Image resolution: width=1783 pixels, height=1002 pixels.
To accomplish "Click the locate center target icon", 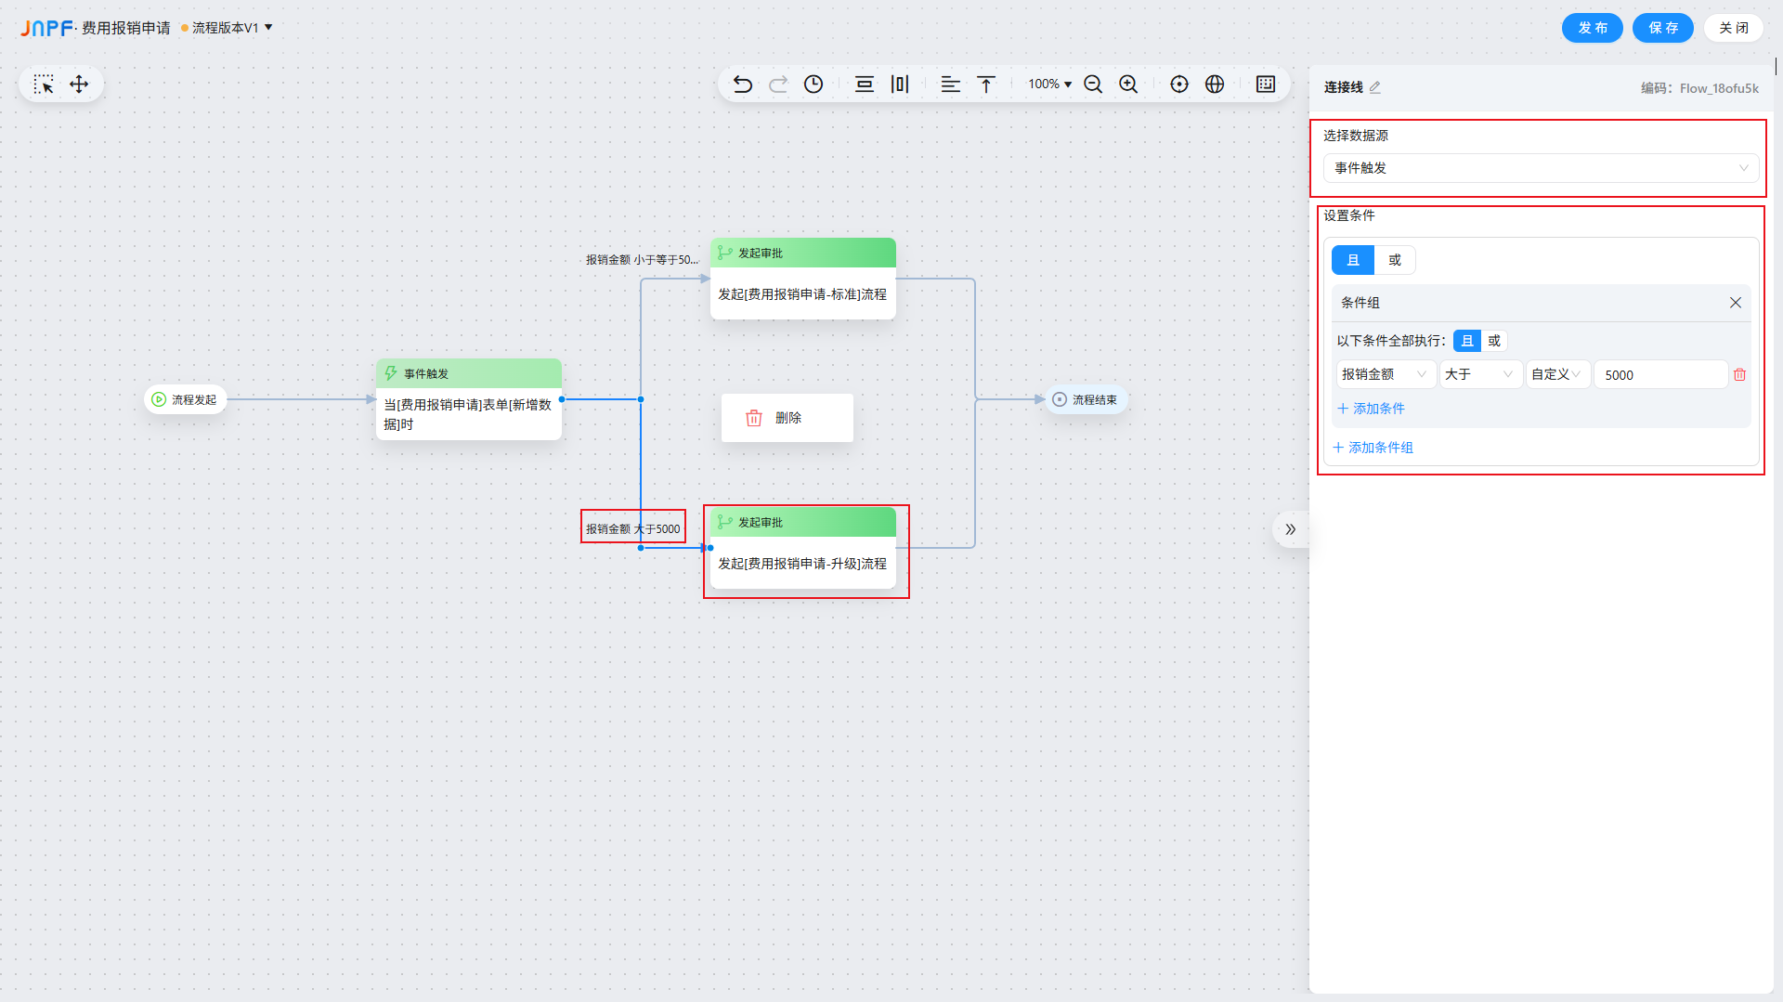I will coord(1179,85).
